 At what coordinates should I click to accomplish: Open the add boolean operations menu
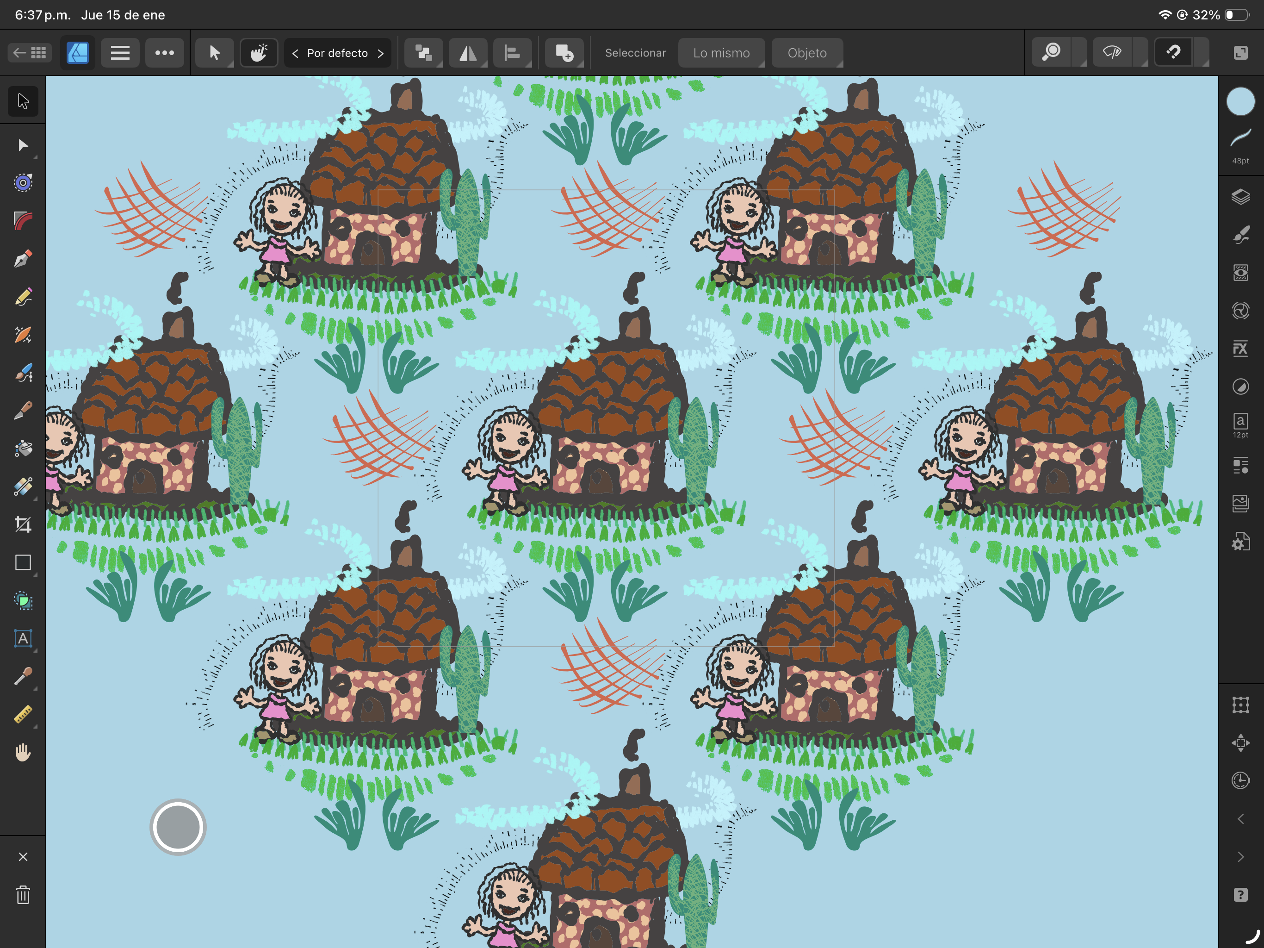(564, 53)
